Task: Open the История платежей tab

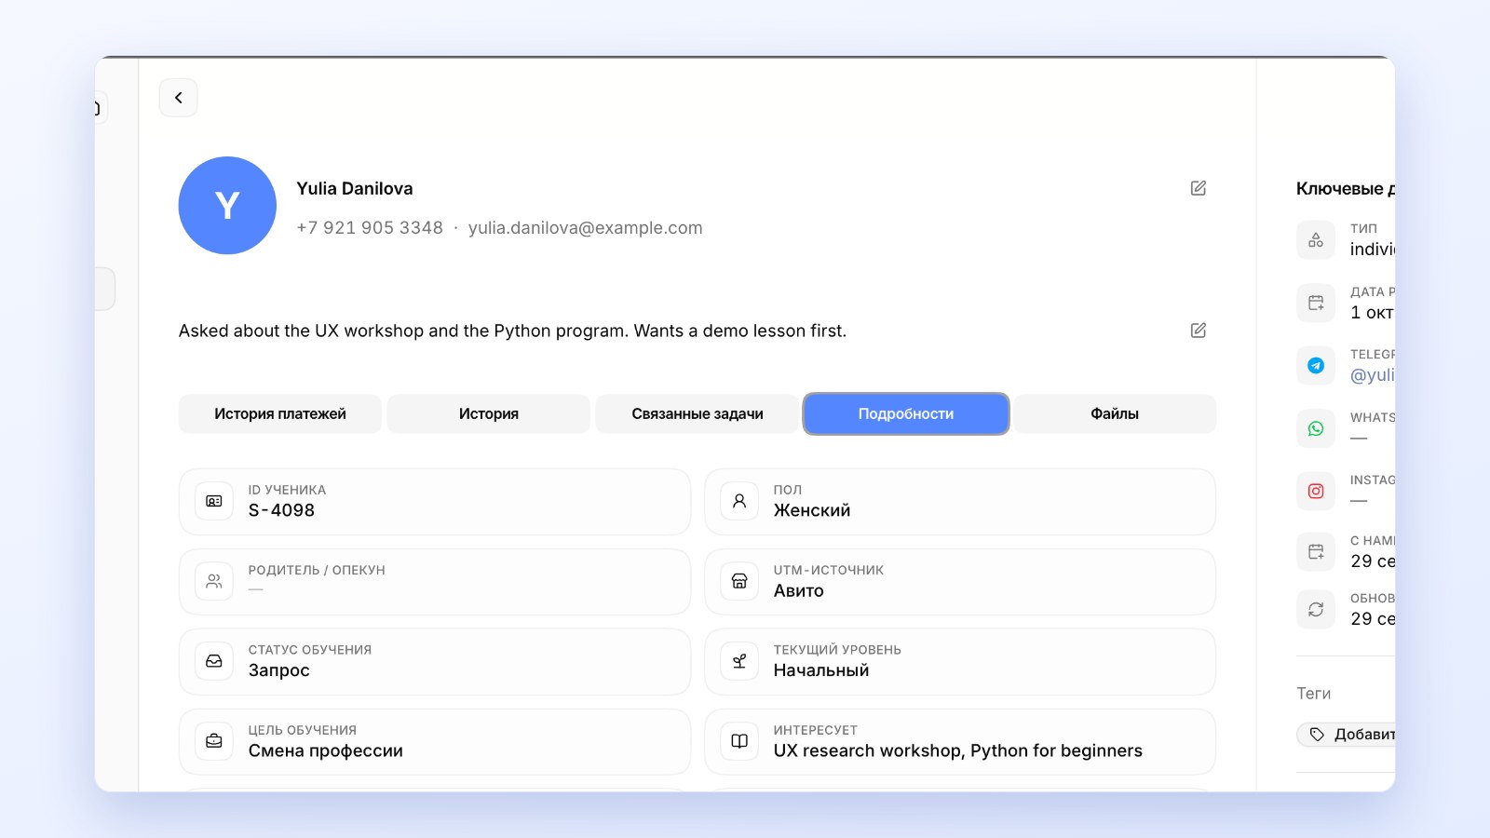Action: [280, 413]
